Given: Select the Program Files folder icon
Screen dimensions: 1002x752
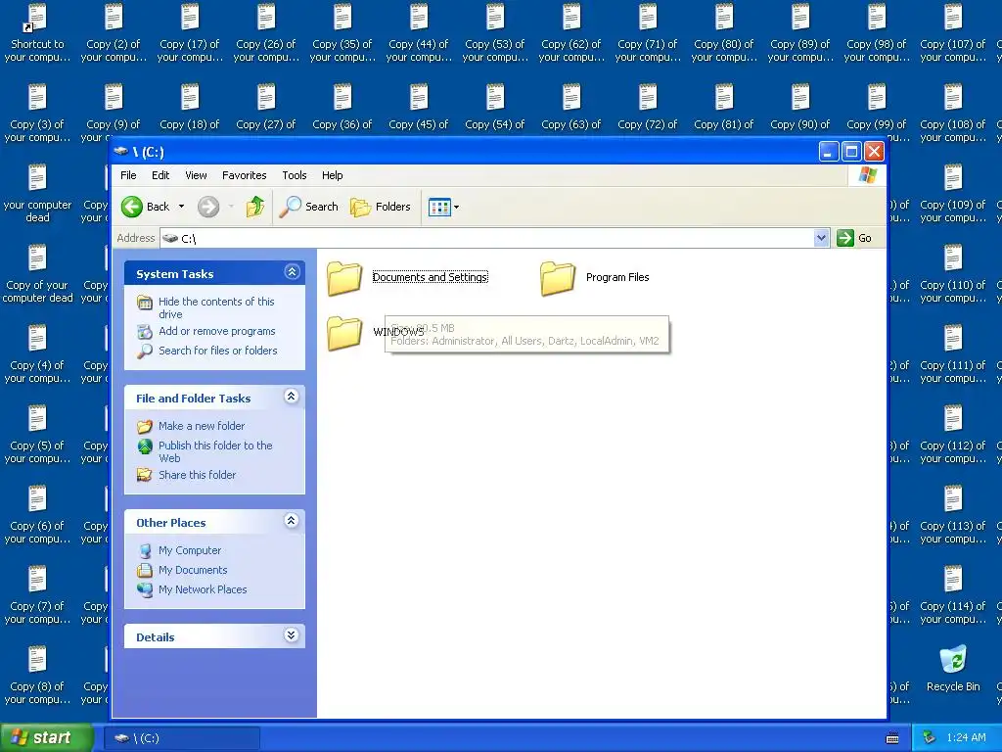Looking at the screenshot, I should tap(558, 278).
